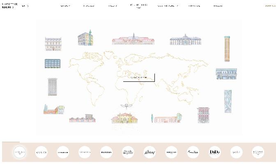Viewport: 276px width, 164px height.
Task: Select the yellow villa with winged emblem
Action: 124,114
